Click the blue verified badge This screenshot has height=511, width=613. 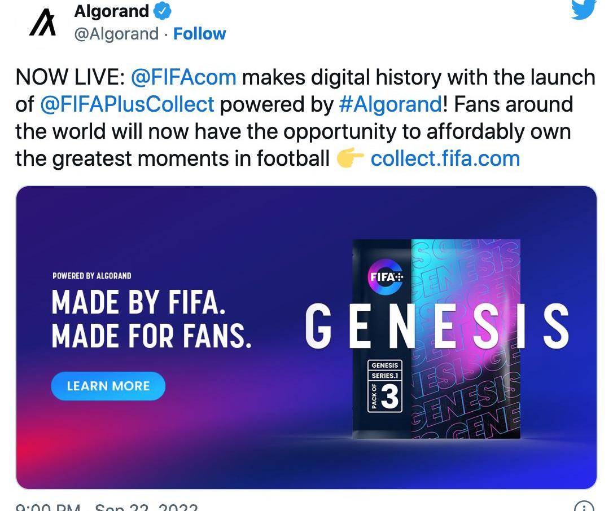(163, 11)
